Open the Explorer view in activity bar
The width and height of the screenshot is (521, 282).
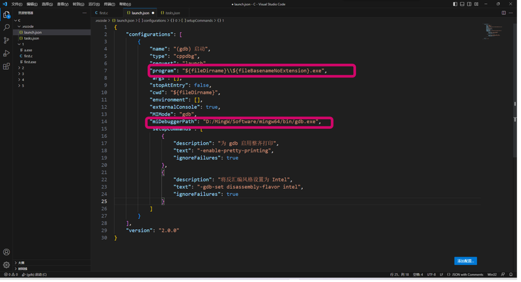[x=7, y=14]
